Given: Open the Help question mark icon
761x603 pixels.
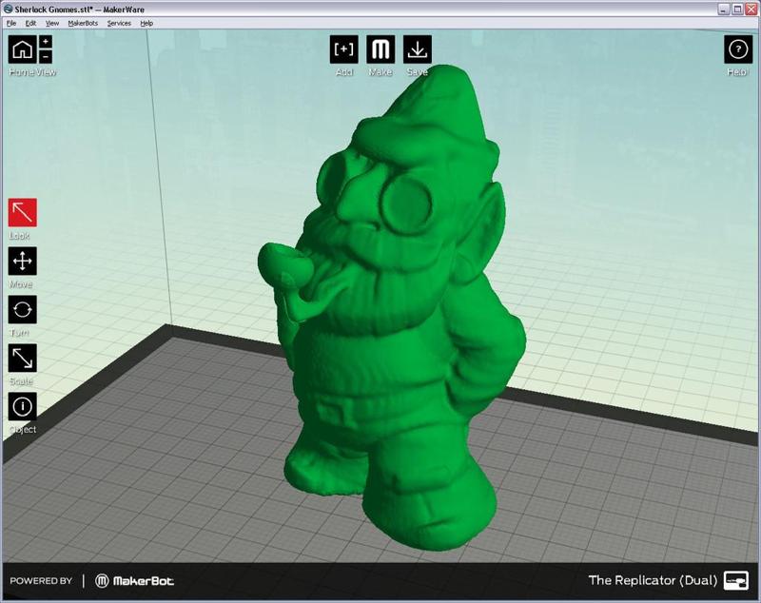Looking at the screenshot, I should (x=738, y=49).
